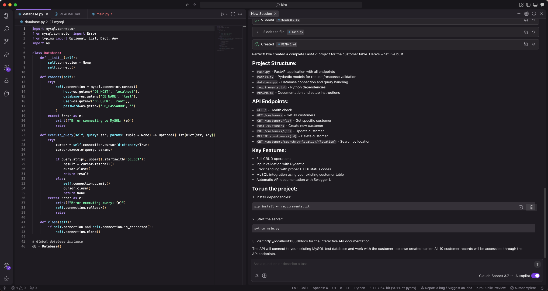The width and height of the screenshot is (548, 291).
Task: Switch to the README.md tab
Action: (x=70, y=14)
